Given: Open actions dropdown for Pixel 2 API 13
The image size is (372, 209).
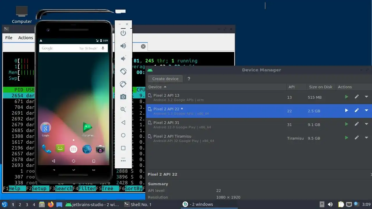Looking at the screenshot, I should click(366, 97).
